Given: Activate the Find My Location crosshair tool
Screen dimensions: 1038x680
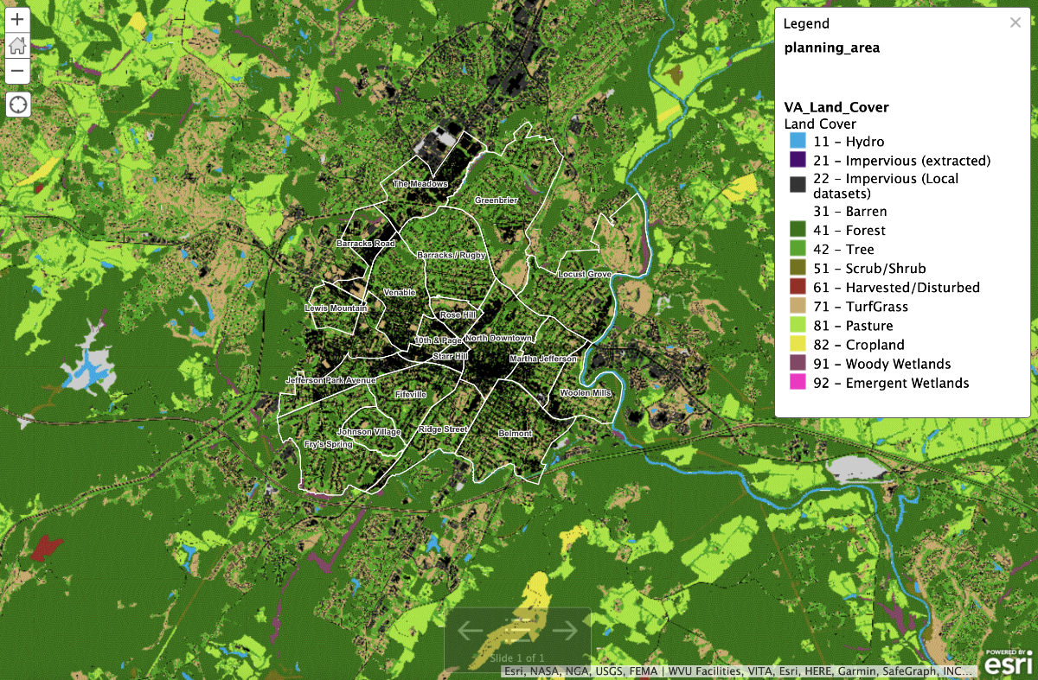Looking at the screenshot, I should pyautogui.click(x=17, y=104).
